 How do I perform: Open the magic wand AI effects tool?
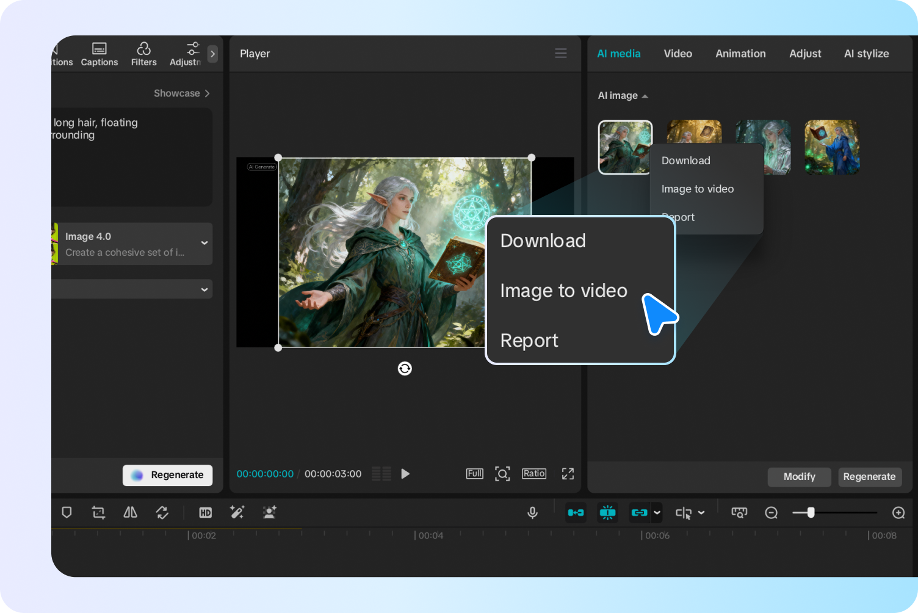(x=237, y=512)
